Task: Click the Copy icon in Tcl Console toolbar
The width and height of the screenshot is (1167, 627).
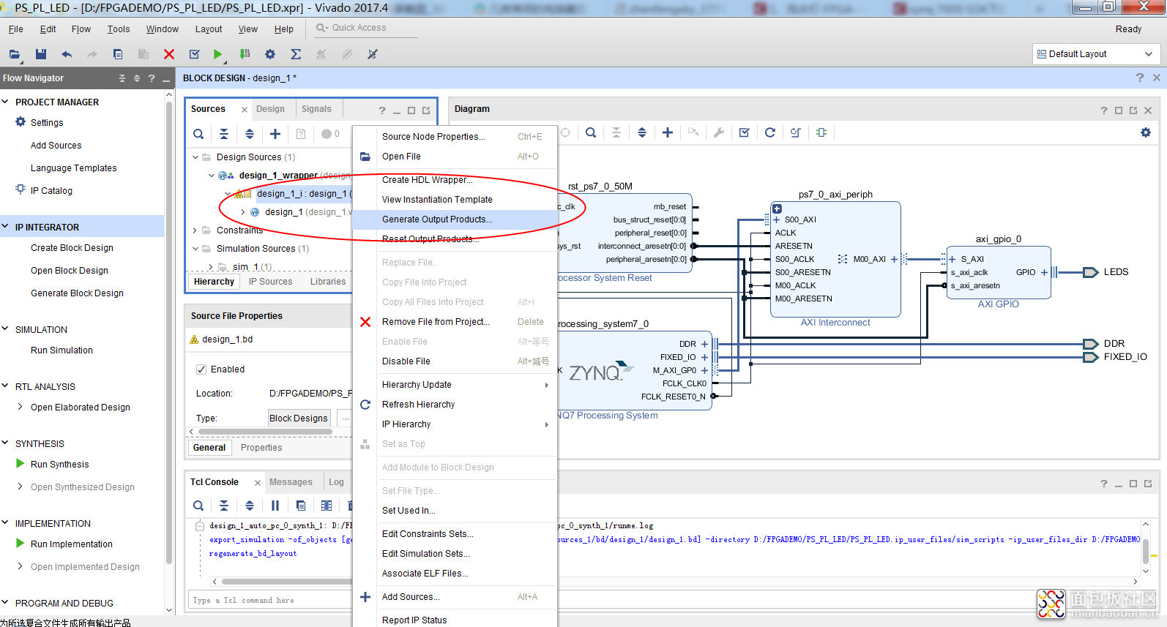Action: [x=301, y=506]
